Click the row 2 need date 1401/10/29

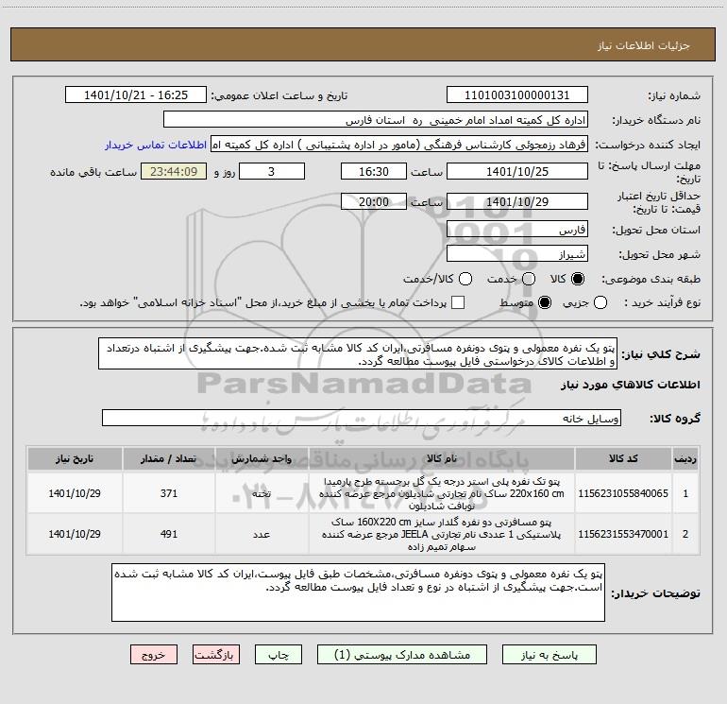75,534
